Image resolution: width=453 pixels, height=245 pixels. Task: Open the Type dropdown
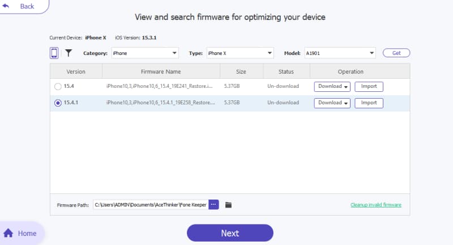[240, 53]
